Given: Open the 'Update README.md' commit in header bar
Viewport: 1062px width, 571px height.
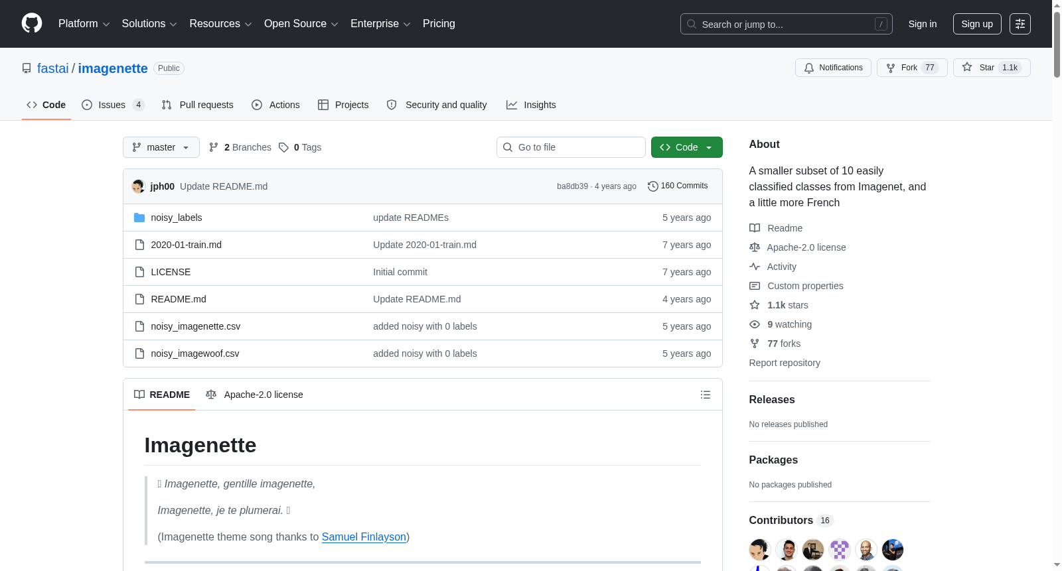Looking at the screenshot, I should tap(224, 186).
